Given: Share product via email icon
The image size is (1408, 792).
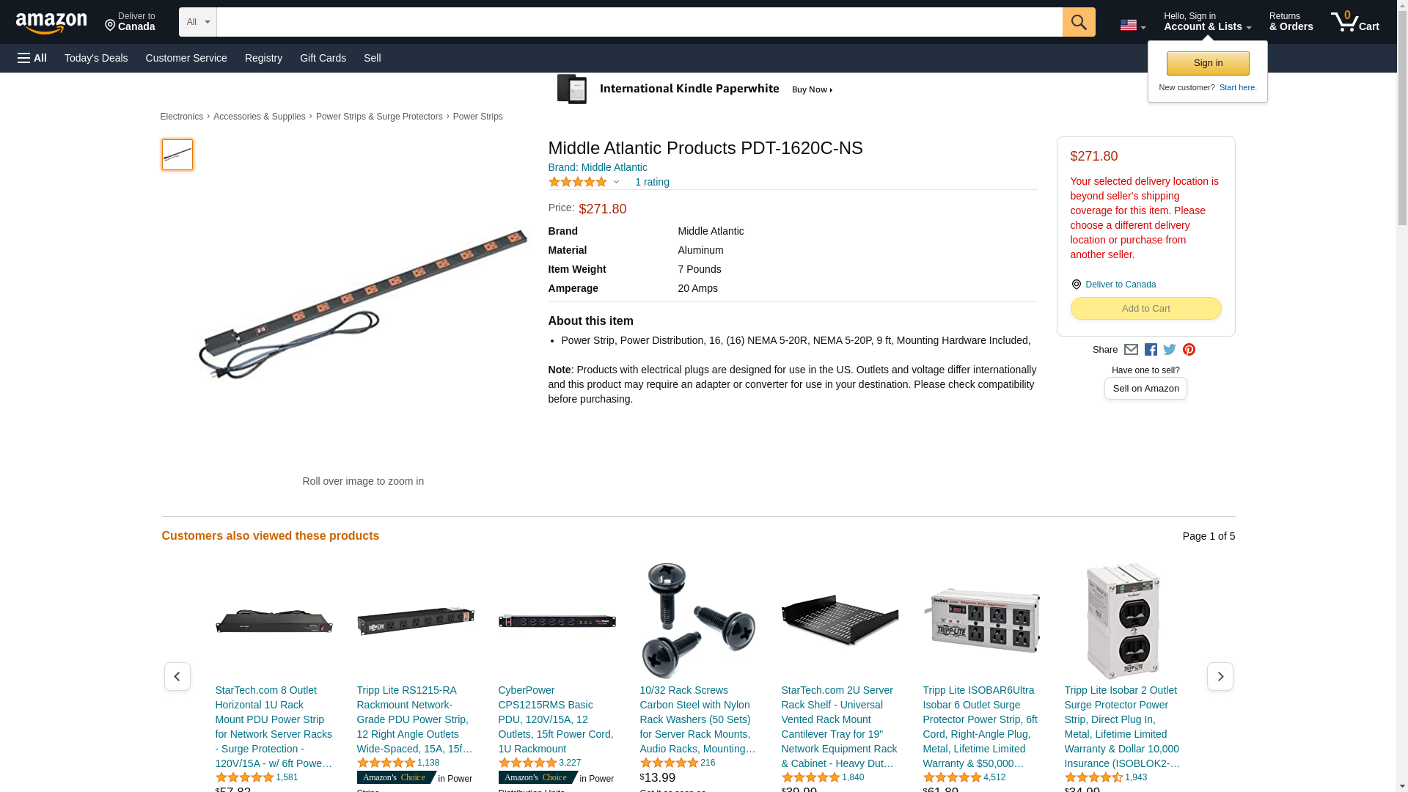Looking at the screenshot, I should coord(1131,350).
